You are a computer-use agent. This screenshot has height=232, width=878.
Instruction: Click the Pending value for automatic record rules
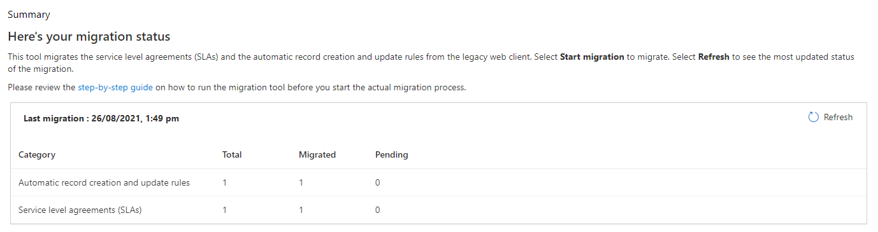pos(378,183)
